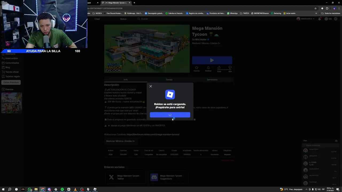This screenshot has height=192, width=342.
Task: Click the Roblox logo in the dialog
Action: 170,94
